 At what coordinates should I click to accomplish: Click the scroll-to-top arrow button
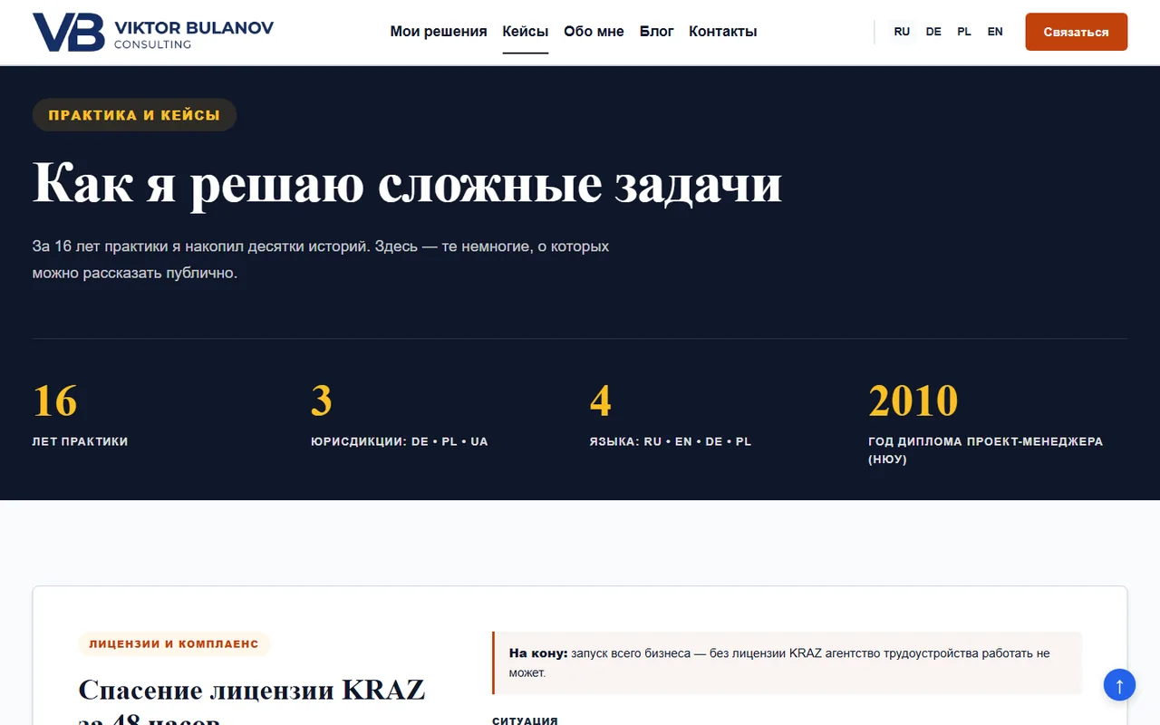coord(1119,685)
